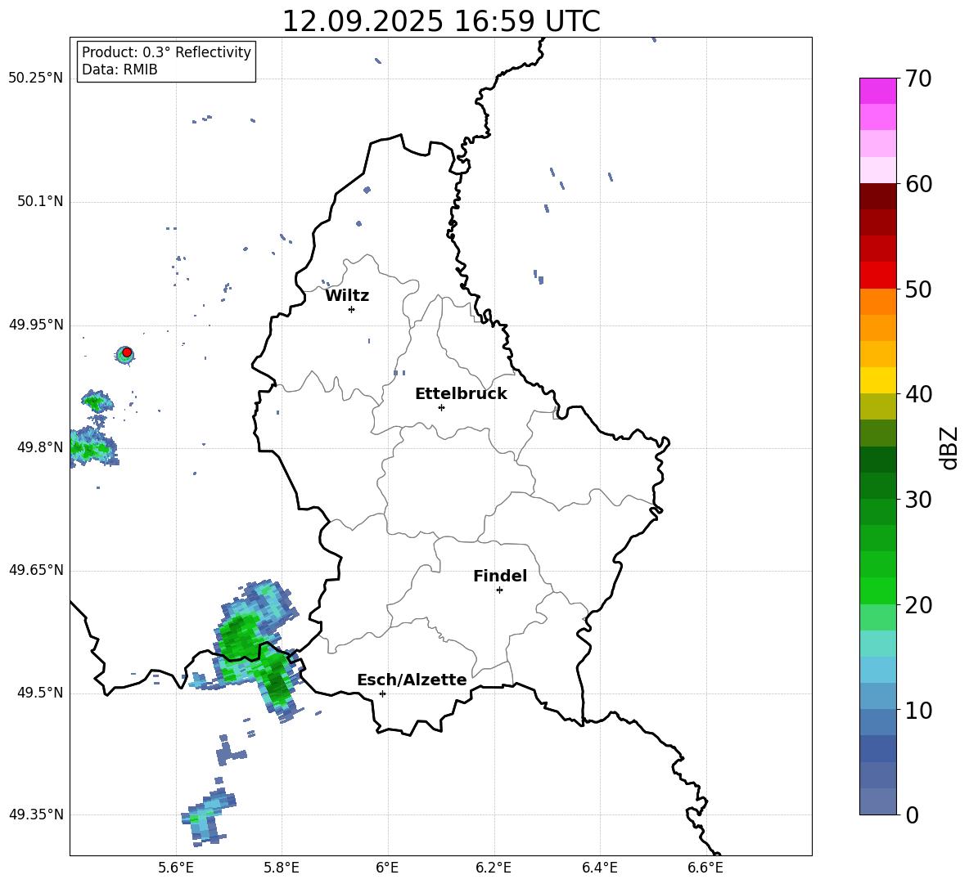Viewport: 969px width, 884px height.
Task: Click the Ettelbruck cross marker
Action: (x=441, y=407)
